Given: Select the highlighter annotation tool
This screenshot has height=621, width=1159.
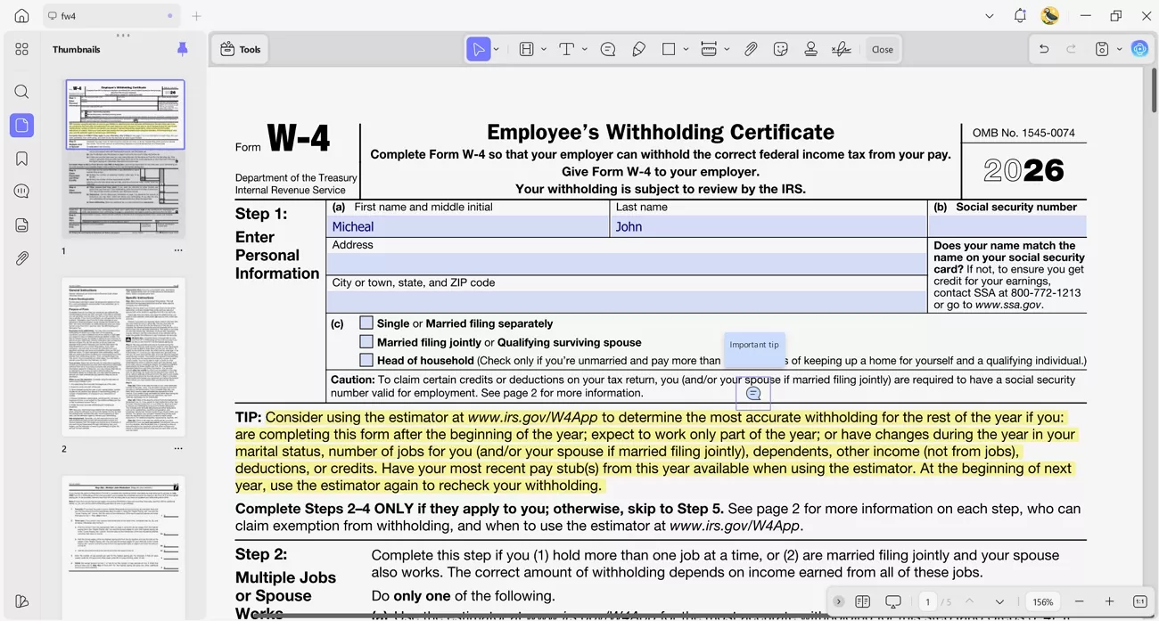Looking at the screenshot, I should 638,49.
